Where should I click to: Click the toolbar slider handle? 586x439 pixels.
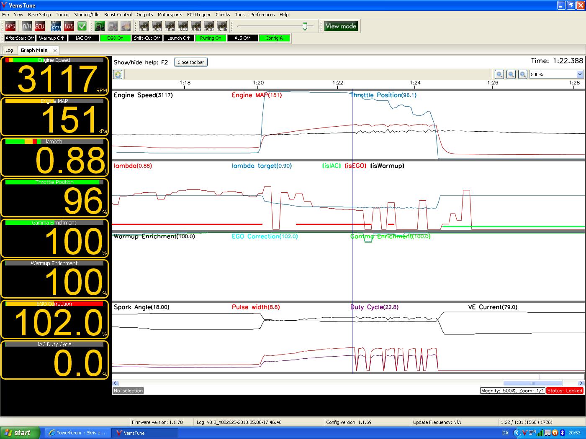[305, 27]
